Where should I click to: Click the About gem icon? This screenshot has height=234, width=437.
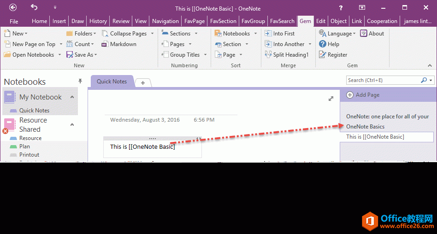click(x=363, y=34)
